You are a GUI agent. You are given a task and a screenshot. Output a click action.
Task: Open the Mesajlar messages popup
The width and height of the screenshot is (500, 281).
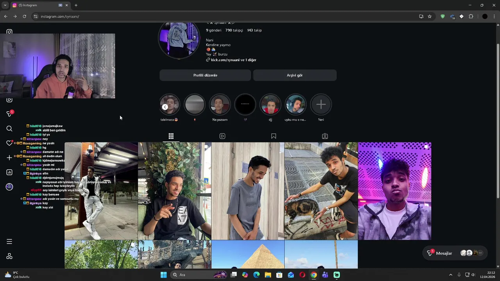click(455, 253)
